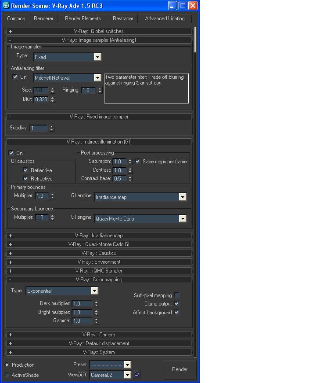
Task: Disable Refractive GI caustics
Action: click(x=25, y=179)
